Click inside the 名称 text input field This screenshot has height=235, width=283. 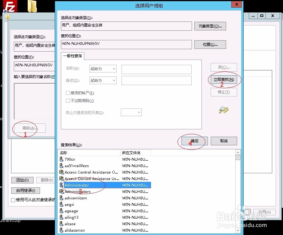point(157,69)
